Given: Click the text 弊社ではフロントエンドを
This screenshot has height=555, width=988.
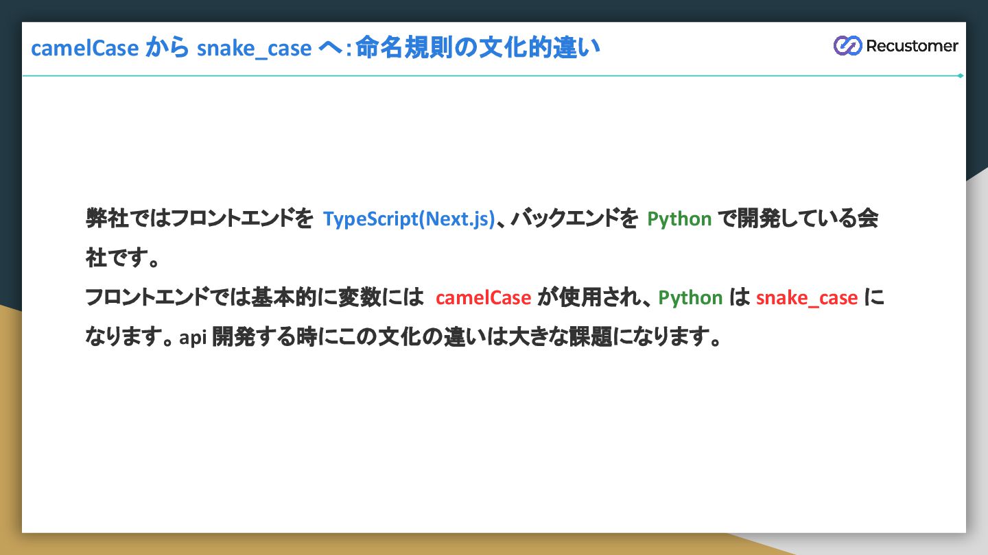Looking at the screenshot, I should 199,219.
